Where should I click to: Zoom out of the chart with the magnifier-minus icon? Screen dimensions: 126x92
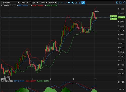pos(73,3)
